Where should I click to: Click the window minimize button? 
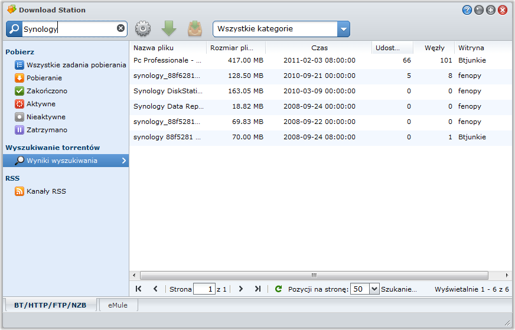tap(479, 10)
